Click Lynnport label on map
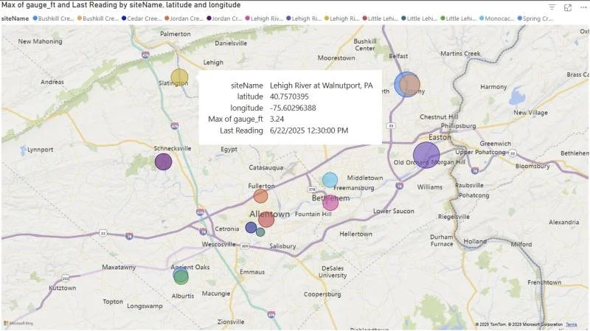The image size is (590, 331). click(41, 150)
